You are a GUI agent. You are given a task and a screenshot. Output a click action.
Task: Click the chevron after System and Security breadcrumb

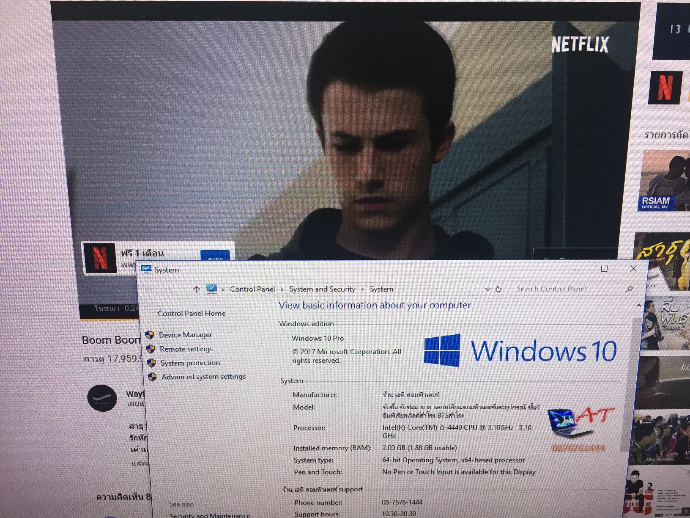point(363,289)
